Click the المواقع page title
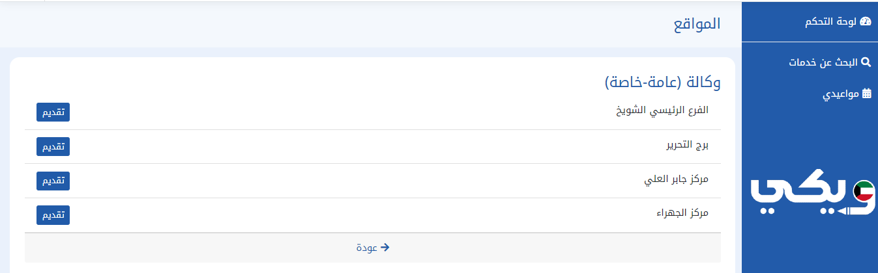 coord(697,25)
